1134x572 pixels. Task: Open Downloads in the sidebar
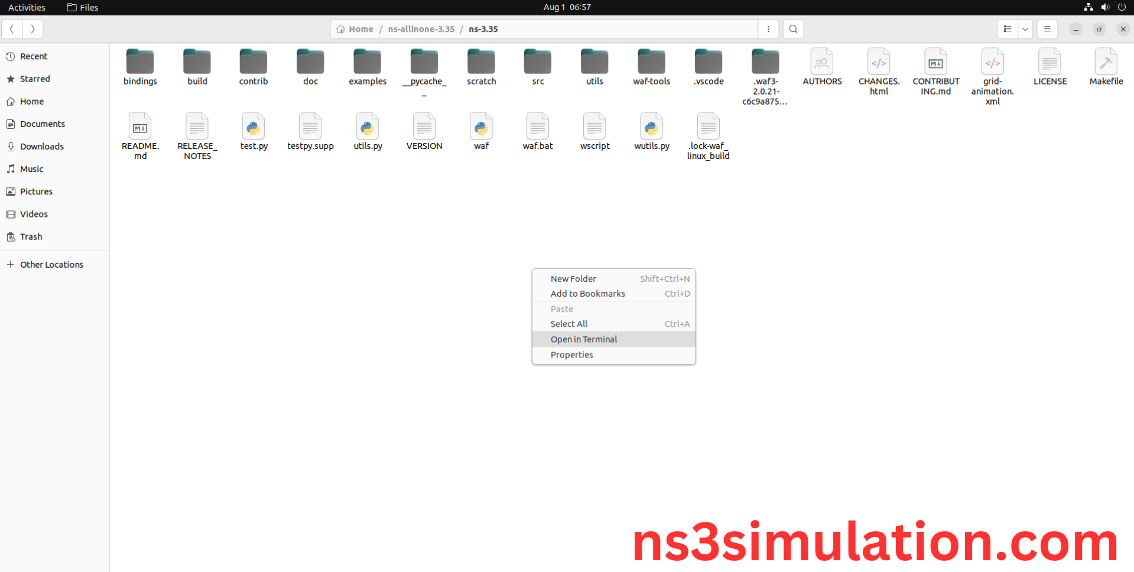click(x=42, y=147)
